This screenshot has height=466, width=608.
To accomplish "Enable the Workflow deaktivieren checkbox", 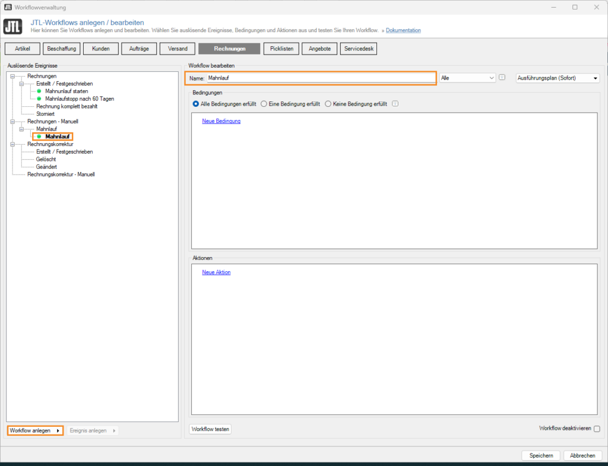I will click(x=596, y=429).
